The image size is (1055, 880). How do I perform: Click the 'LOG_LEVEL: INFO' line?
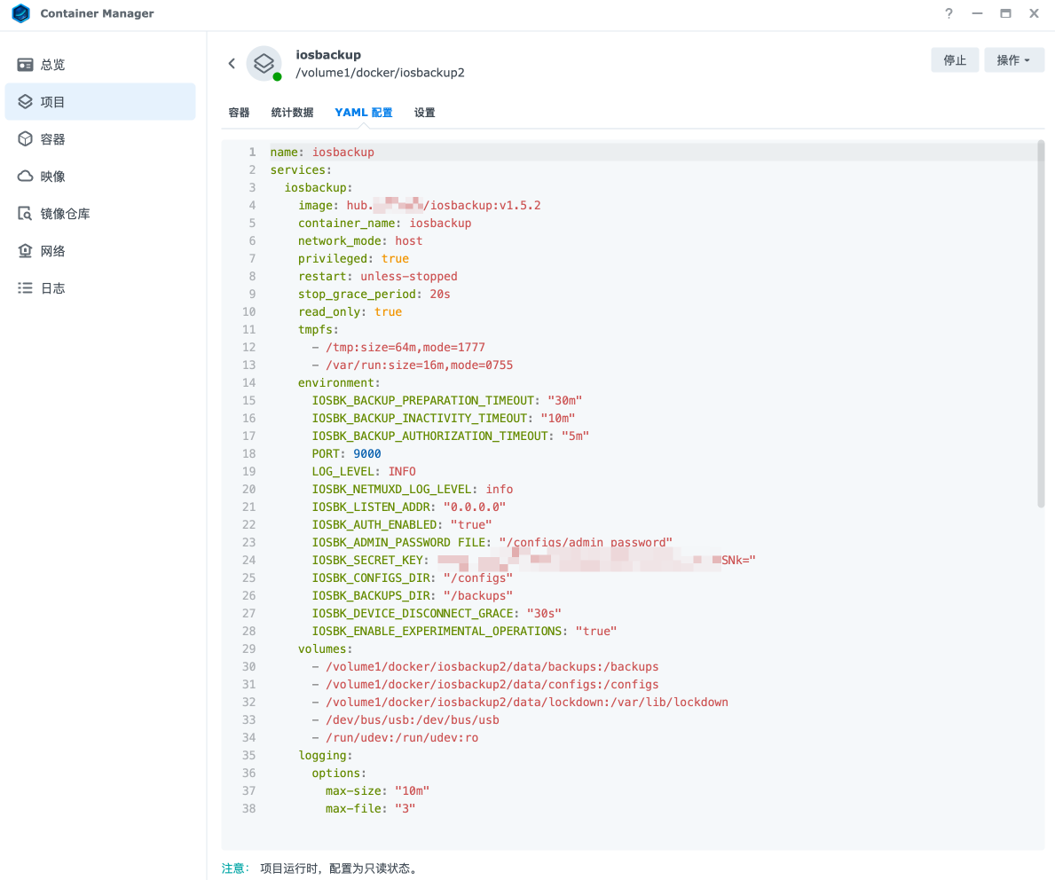coord(364,471)
